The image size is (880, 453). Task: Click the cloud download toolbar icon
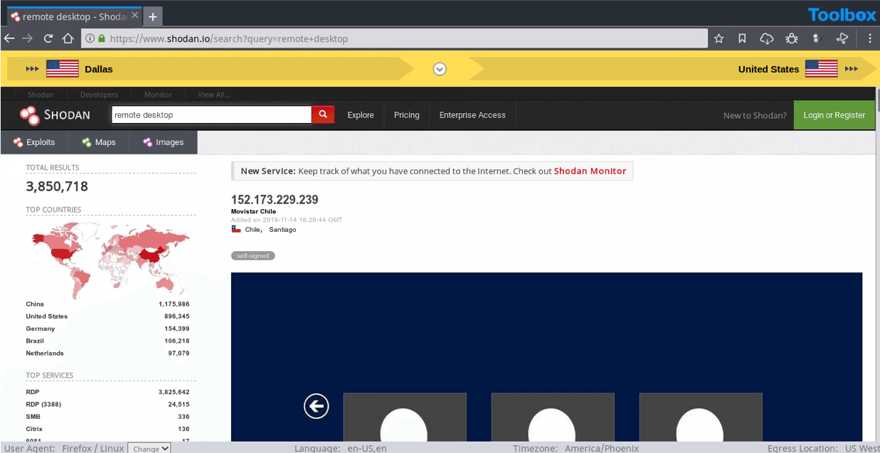[x=766, y=38]
